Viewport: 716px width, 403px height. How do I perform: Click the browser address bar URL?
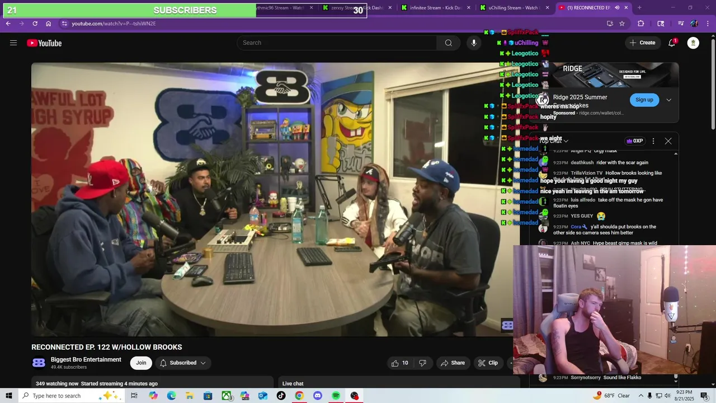[x=114, y=24]
